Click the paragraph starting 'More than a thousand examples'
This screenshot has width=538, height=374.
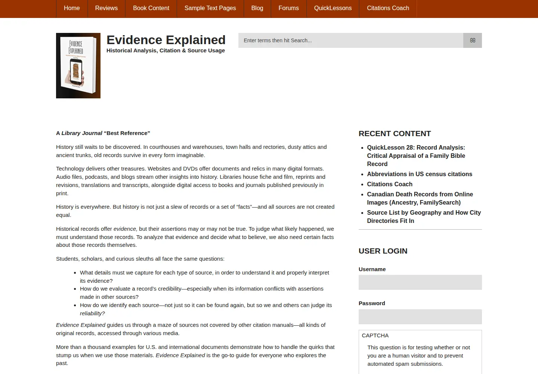point(195,355)
